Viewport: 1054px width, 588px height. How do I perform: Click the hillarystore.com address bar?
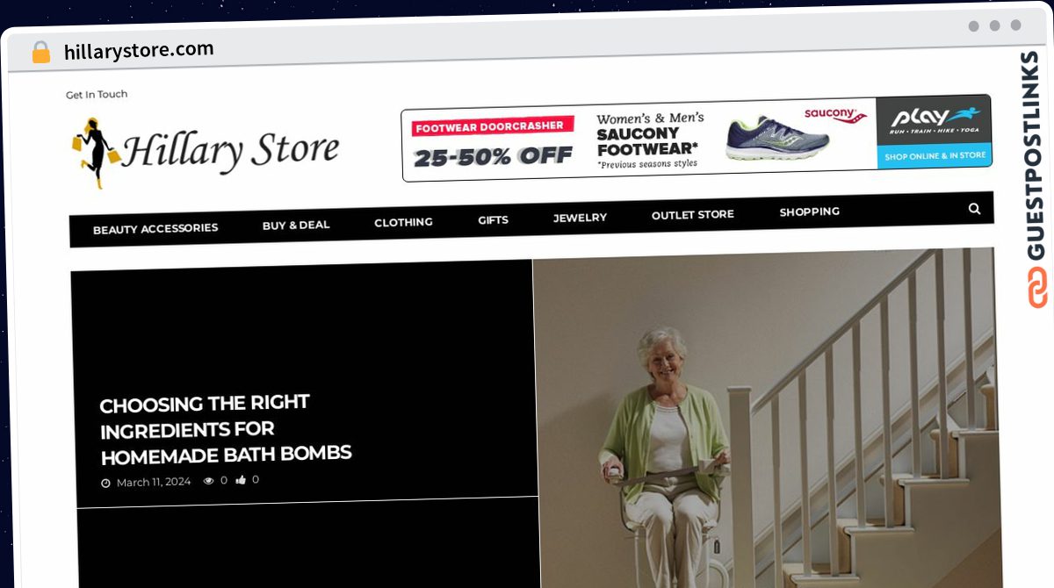click(139, 51)
